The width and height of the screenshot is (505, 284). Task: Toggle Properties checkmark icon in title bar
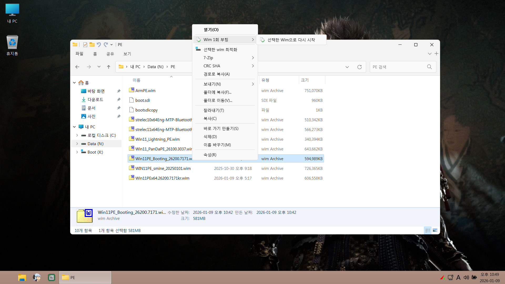85,45
